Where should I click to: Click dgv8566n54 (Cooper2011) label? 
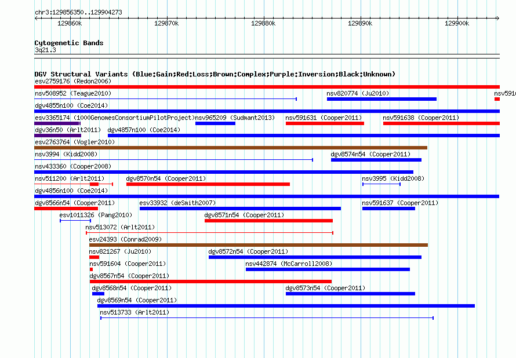click(75, 203)
